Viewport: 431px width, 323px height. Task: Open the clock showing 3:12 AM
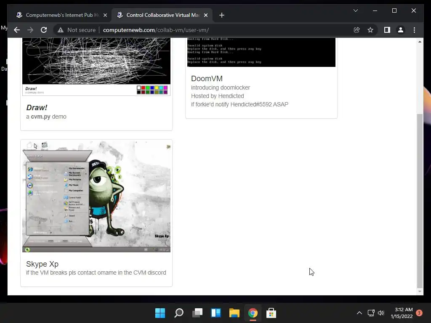(x=402, y=313)
